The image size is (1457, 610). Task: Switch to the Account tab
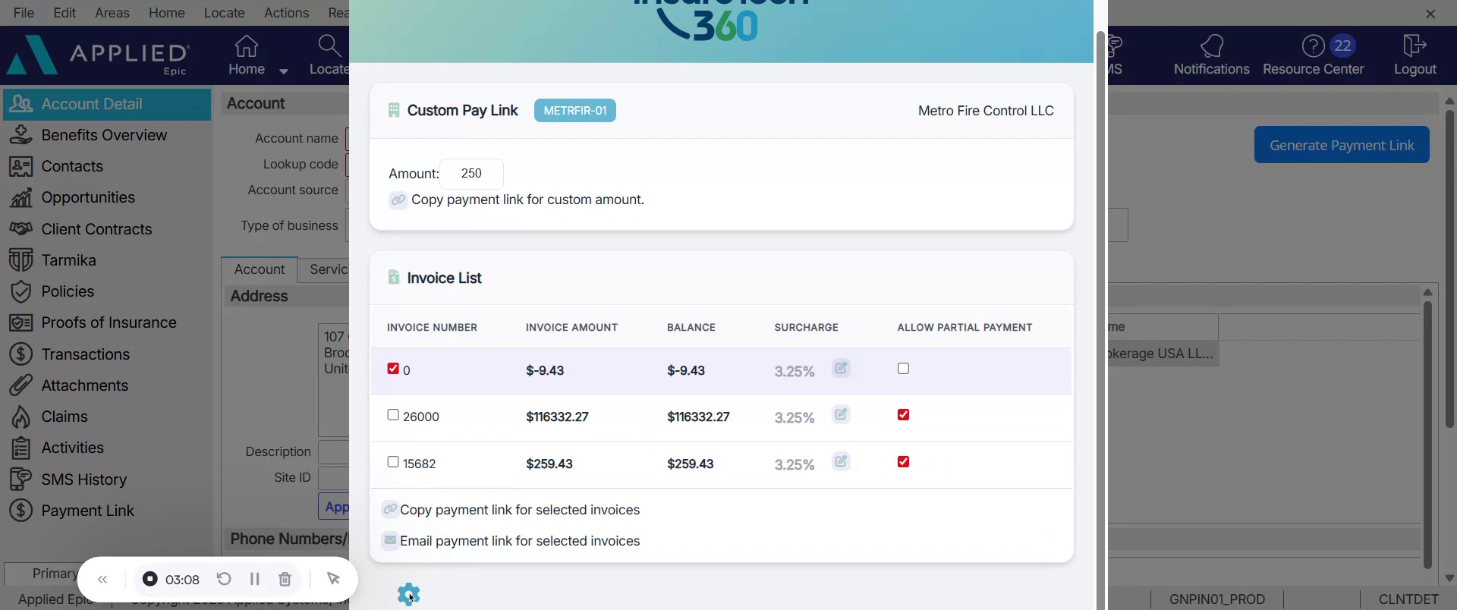click(260, 269)
